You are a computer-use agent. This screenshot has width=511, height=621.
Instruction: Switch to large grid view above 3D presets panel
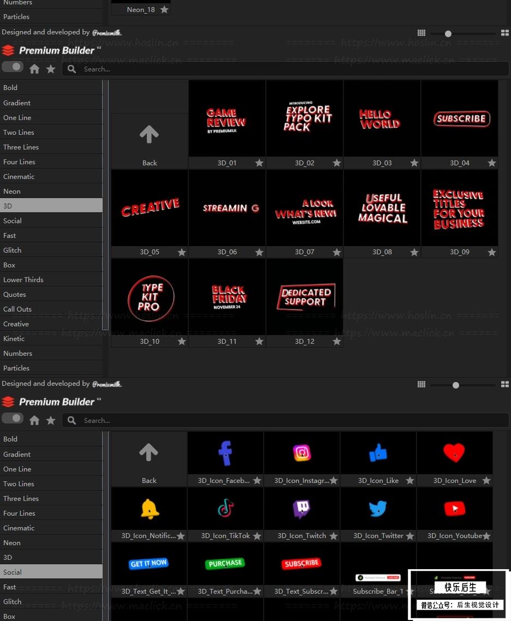pos(505,33)
